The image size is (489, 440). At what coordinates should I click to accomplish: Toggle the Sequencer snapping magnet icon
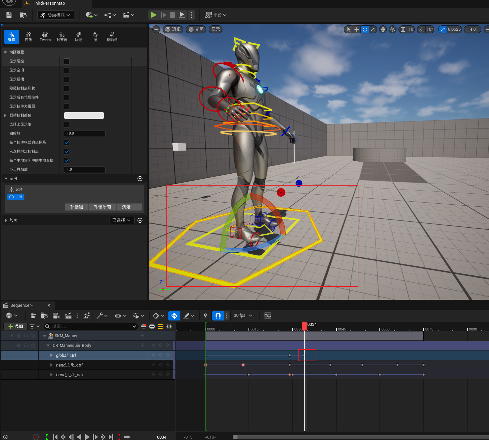tap(218, 315)
